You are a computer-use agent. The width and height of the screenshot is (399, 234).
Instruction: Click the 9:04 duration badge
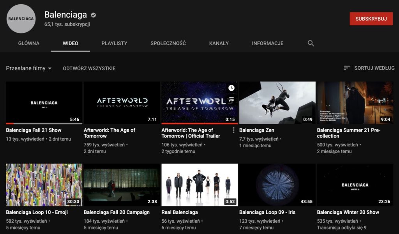385,120
